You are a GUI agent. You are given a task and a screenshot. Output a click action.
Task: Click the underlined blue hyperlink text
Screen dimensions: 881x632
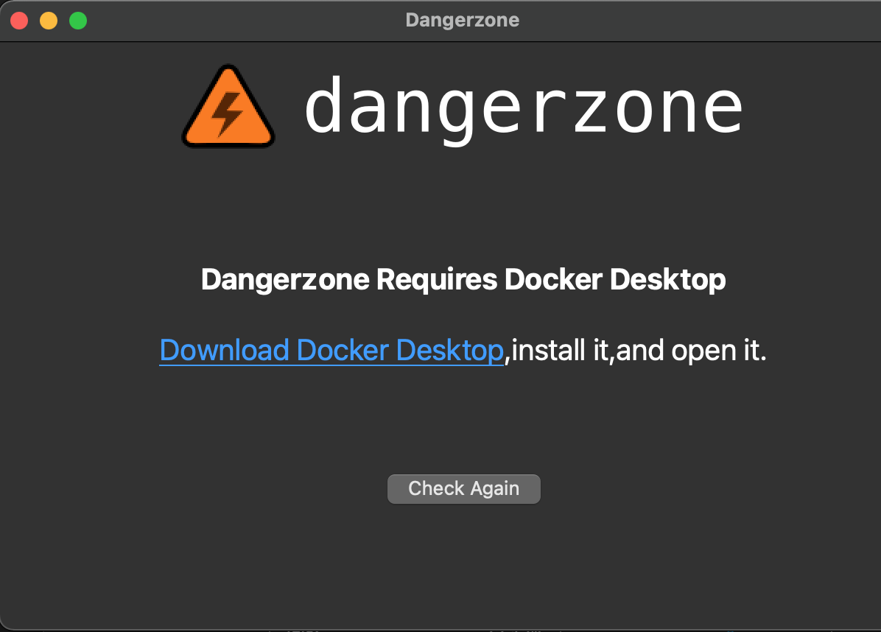pos(331,350)
